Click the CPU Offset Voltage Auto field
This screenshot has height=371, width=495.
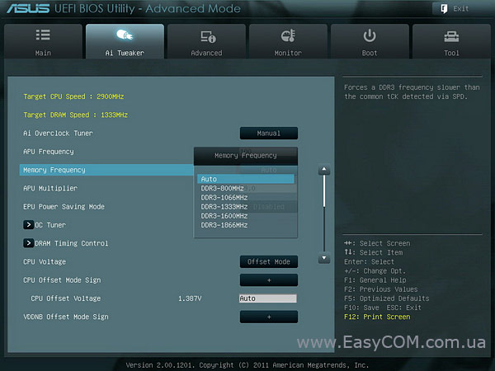point(267,298)
